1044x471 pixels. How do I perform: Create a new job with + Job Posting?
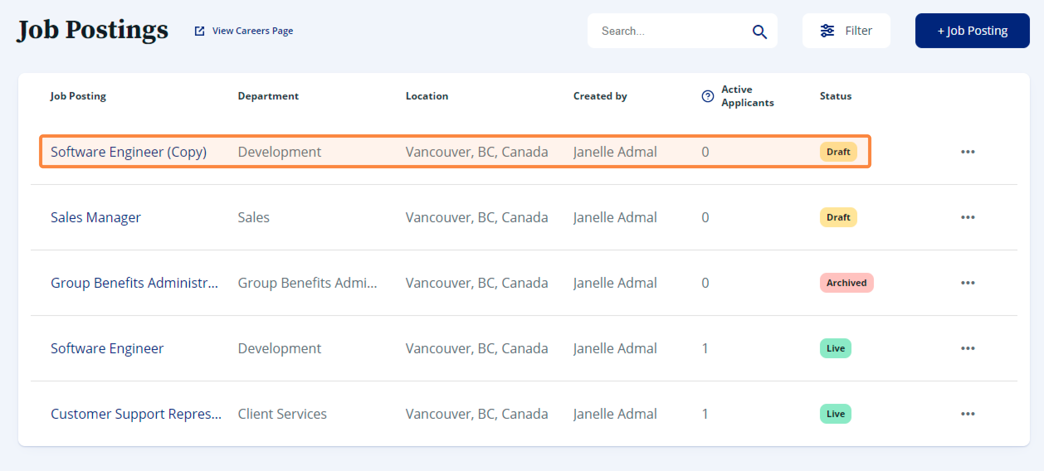tap(972, 31)
